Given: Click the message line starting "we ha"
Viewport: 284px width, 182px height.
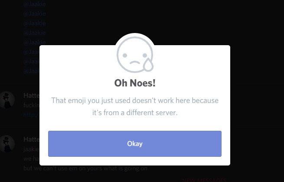Looking at the screenshot, I should (32, 159).
